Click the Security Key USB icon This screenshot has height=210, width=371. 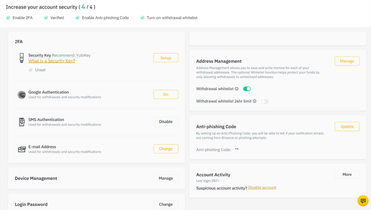(x=22, y=58)
